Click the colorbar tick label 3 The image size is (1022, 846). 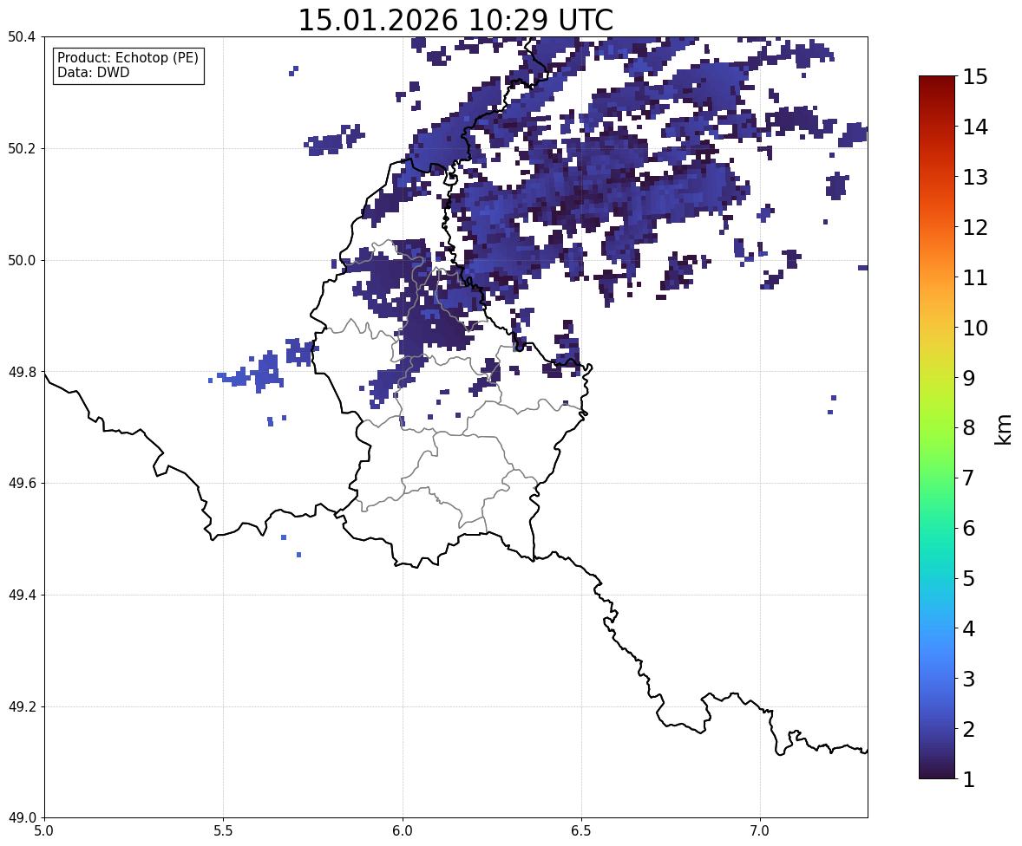click(x=969, y=679)
